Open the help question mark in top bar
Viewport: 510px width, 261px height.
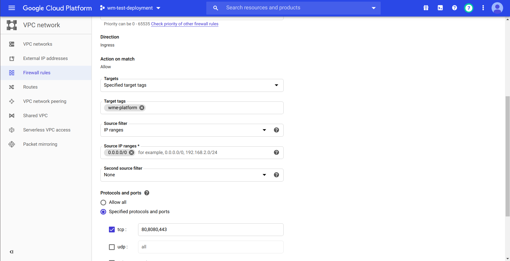pyautogui.click(x=454, y=8)
